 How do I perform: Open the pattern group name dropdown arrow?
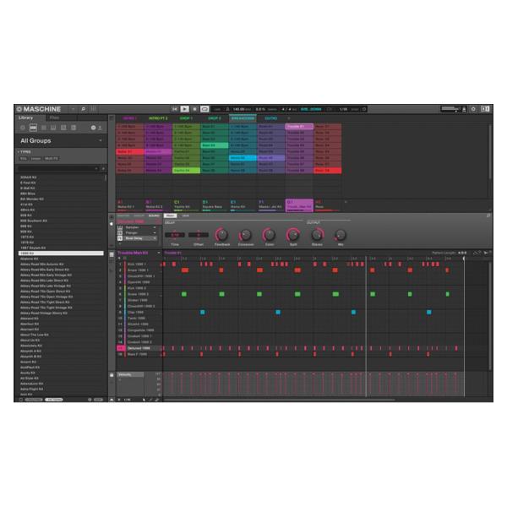(x=159, y=253)
